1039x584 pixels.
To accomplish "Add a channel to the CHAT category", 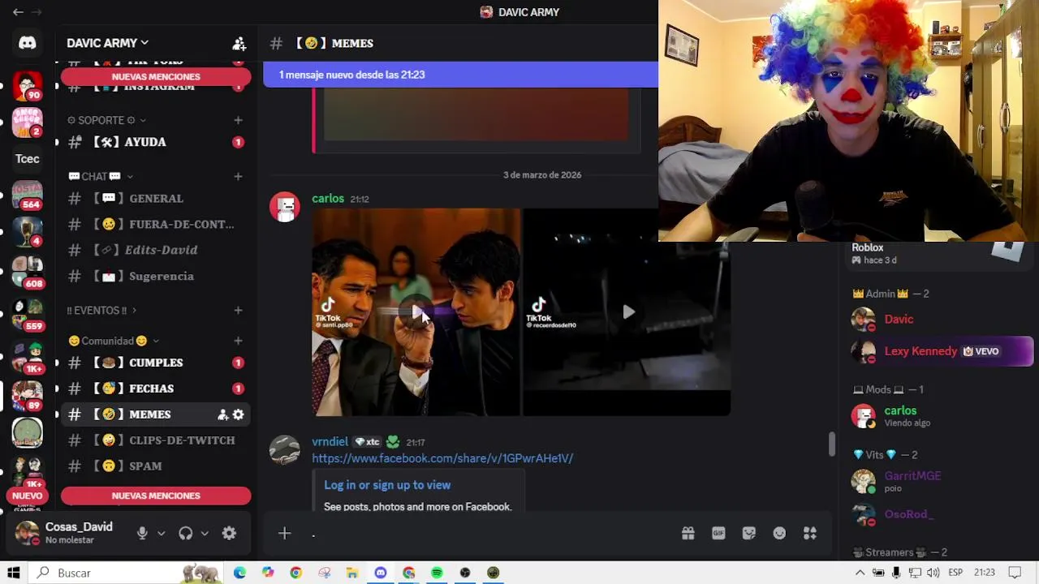I will 238,176.
